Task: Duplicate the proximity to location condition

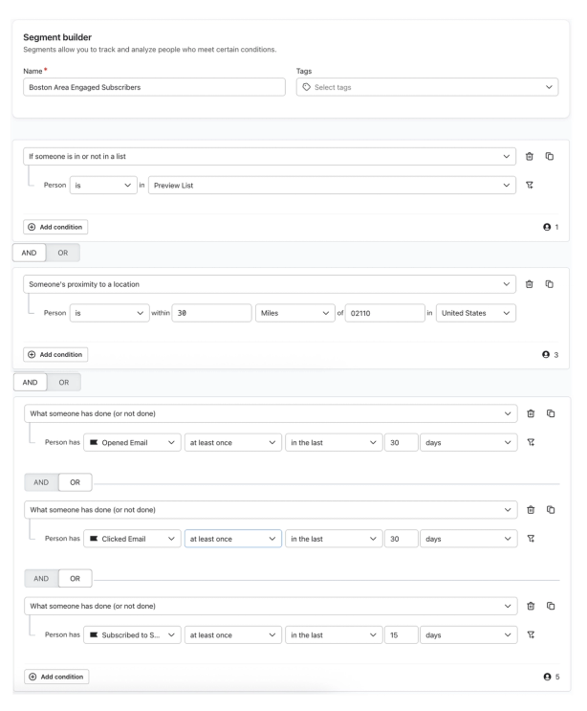Action: click(x=550, y=284)
